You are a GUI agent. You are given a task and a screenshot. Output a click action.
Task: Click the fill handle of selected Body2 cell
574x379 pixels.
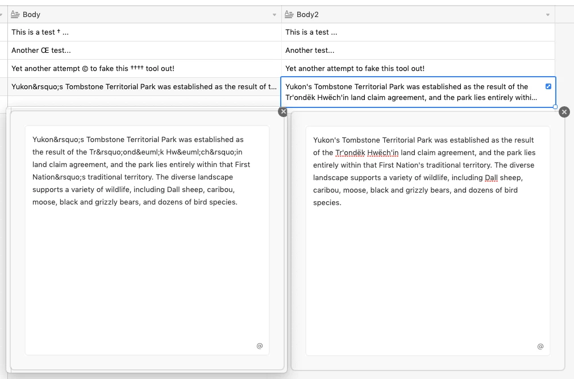555,107
